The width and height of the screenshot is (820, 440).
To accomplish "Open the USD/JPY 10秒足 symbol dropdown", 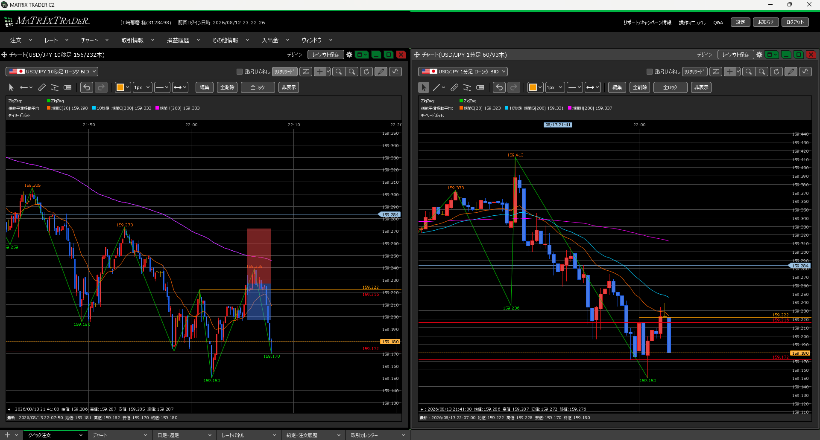I will [52, 72].
